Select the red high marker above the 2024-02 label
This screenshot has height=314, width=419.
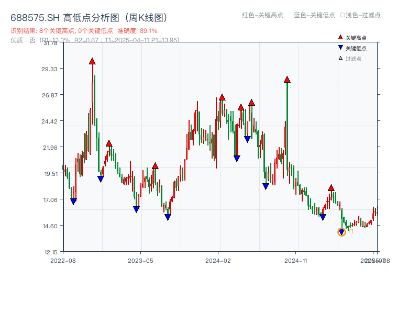tap(222, 98)
